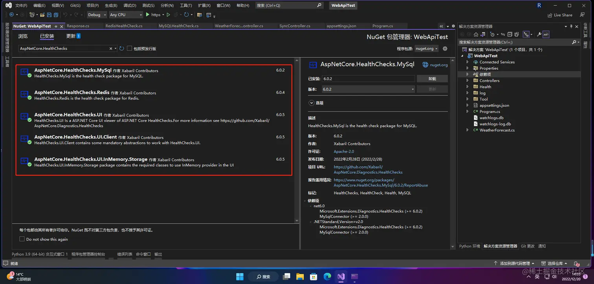This screenshot has width=594, height=284.
Task: Click the show all files icon
Action: tap(517, 35)
